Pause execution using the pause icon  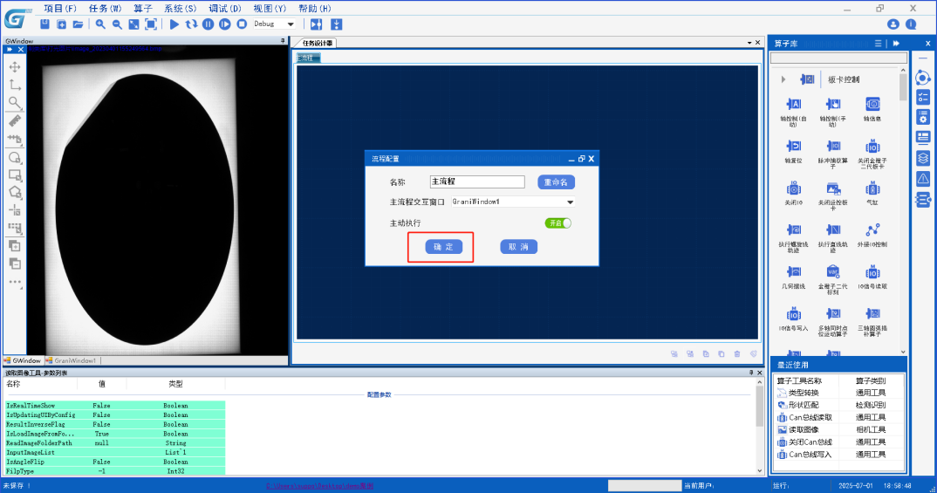tap(208, 24)
